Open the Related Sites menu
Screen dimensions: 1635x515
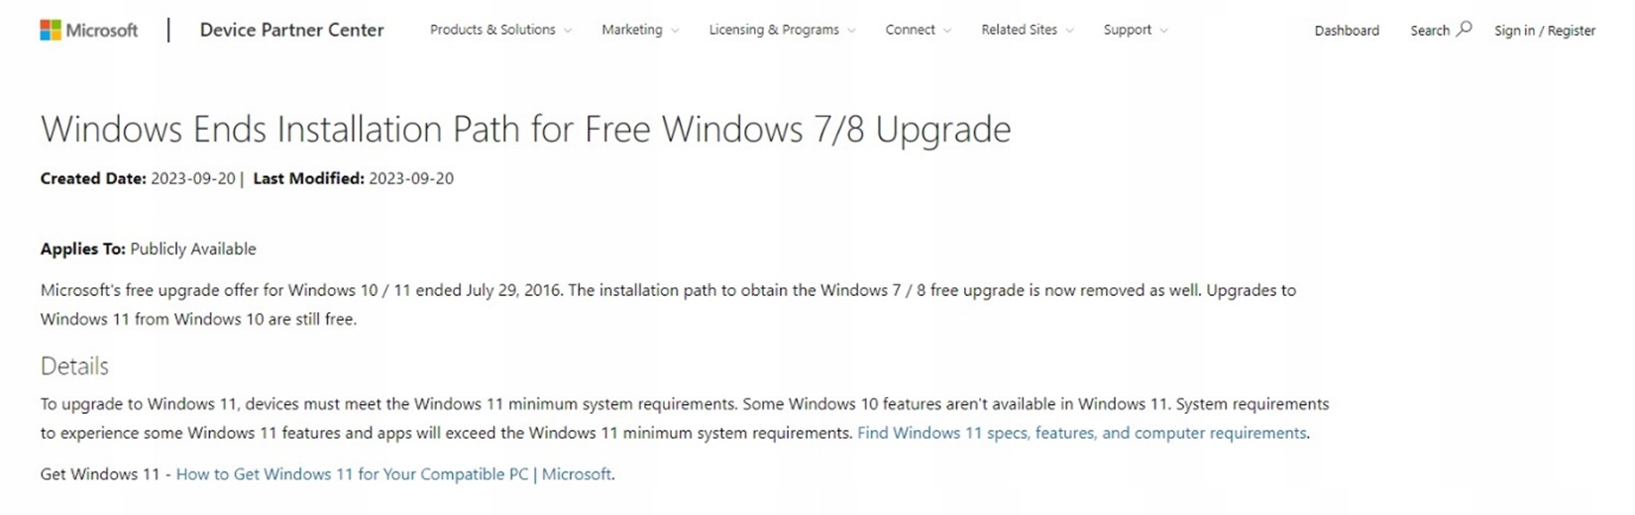point(1019,30)
